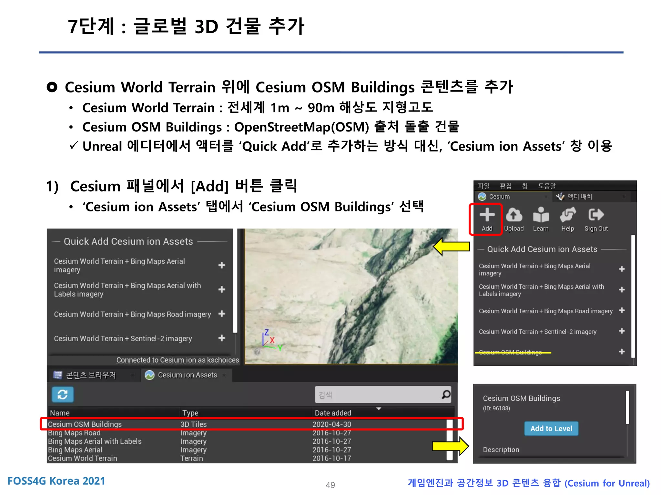Click the Cesium ion Assets tab icon
This screenshot has width=661, height=495.
[149, 375]
